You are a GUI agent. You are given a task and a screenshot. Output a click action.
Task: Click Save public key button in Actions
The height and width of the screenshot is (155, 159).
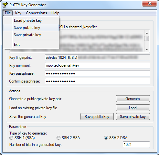pyautogui.click(x=97, y=117)
